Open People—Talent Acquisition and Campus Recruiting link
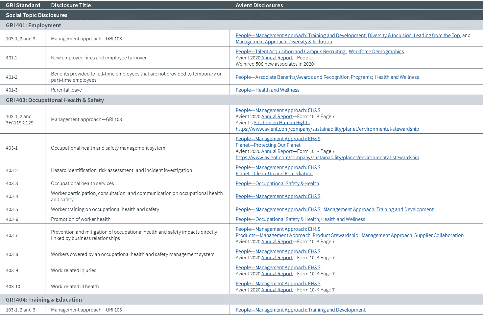The height and width of the screenshot is (321, 483). pos(290,52)
